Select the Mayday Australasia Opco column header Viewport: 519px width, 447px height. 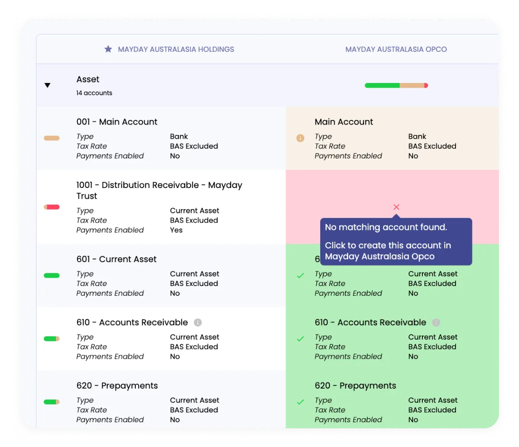(x=396, y=49)
